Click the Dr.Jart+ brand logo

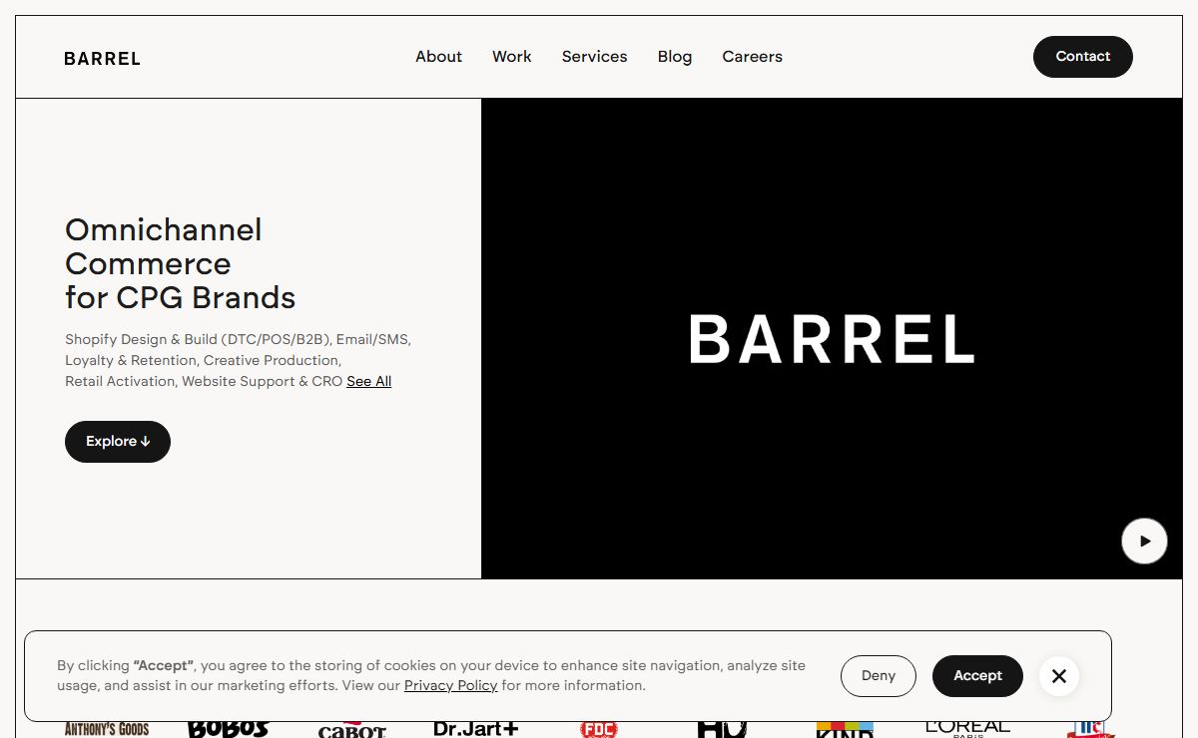[475, 729]
